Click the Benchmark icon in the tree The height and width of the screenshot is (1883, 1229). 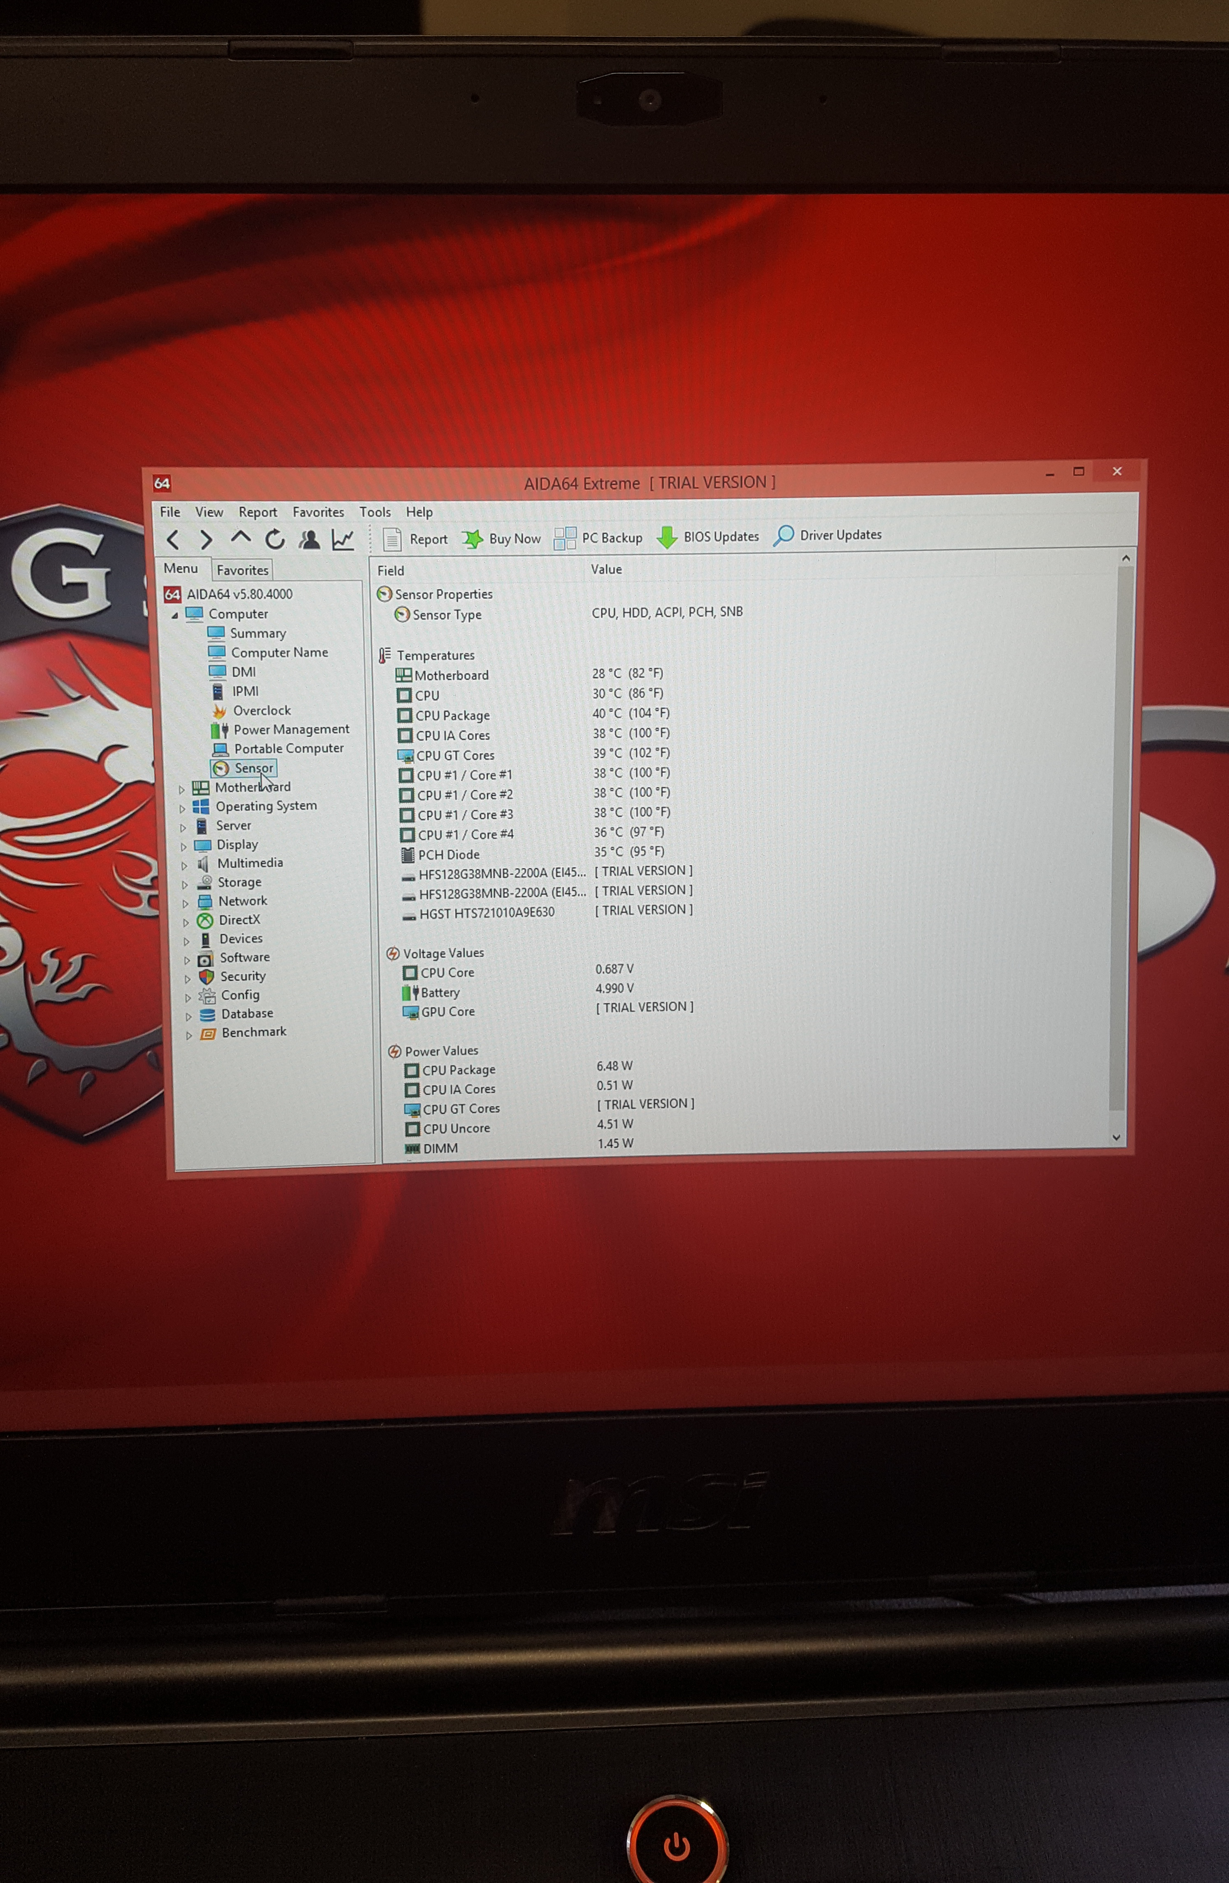pyautogui.click(x=208, y=1033)
